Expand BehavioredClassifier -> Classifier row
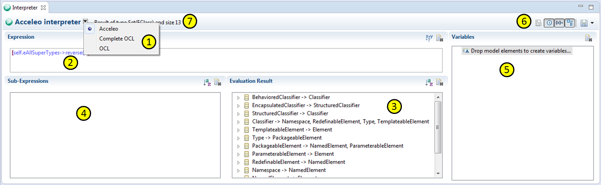Viewport: 601px width, 185px height. (x=238, y=97)
